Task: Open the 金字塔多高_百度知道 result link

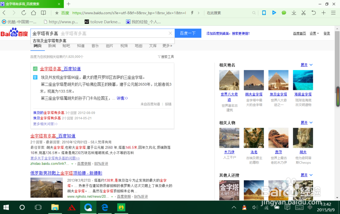Action: [x=61, y=68]
